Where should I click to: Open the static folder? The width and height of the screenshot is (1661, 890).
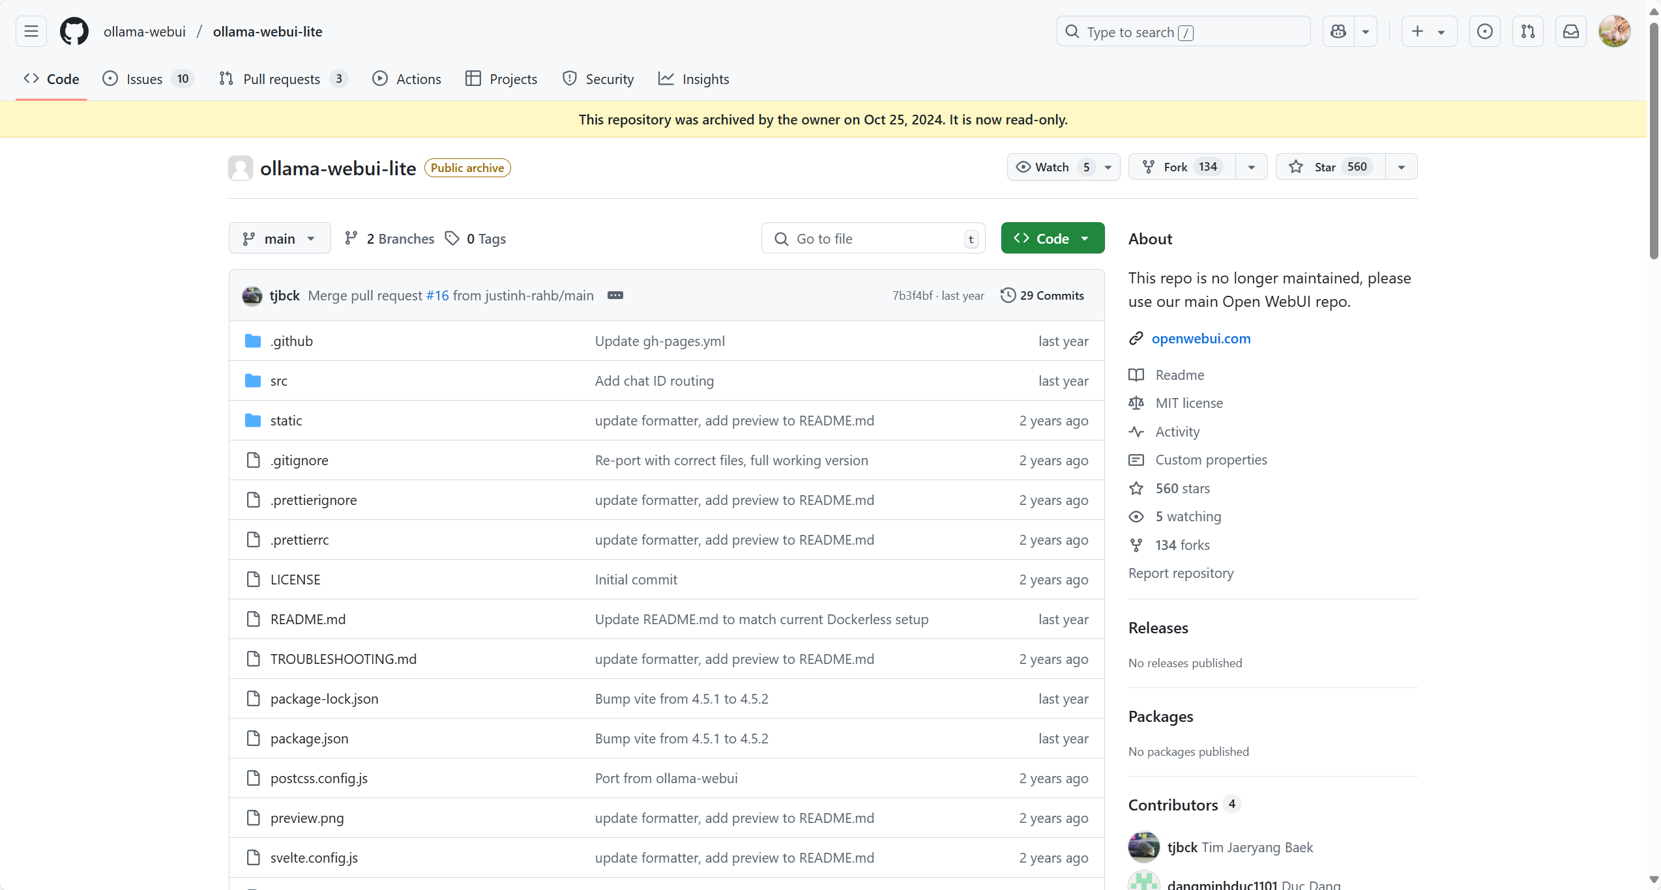pos(286,420)
